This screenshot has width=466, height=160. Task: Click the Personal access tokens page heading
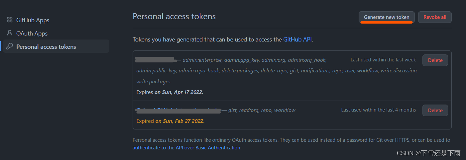tap(174, 16)
